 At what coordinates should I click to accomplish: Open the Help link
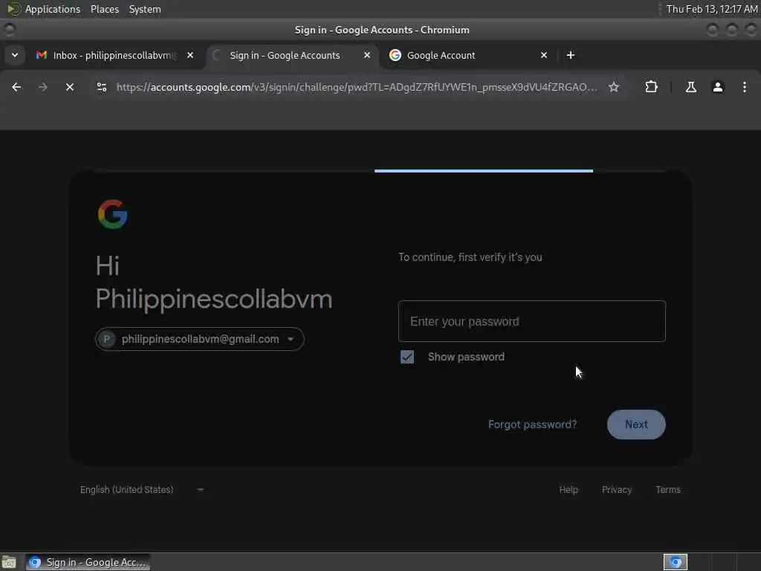[x=569, y=489]
